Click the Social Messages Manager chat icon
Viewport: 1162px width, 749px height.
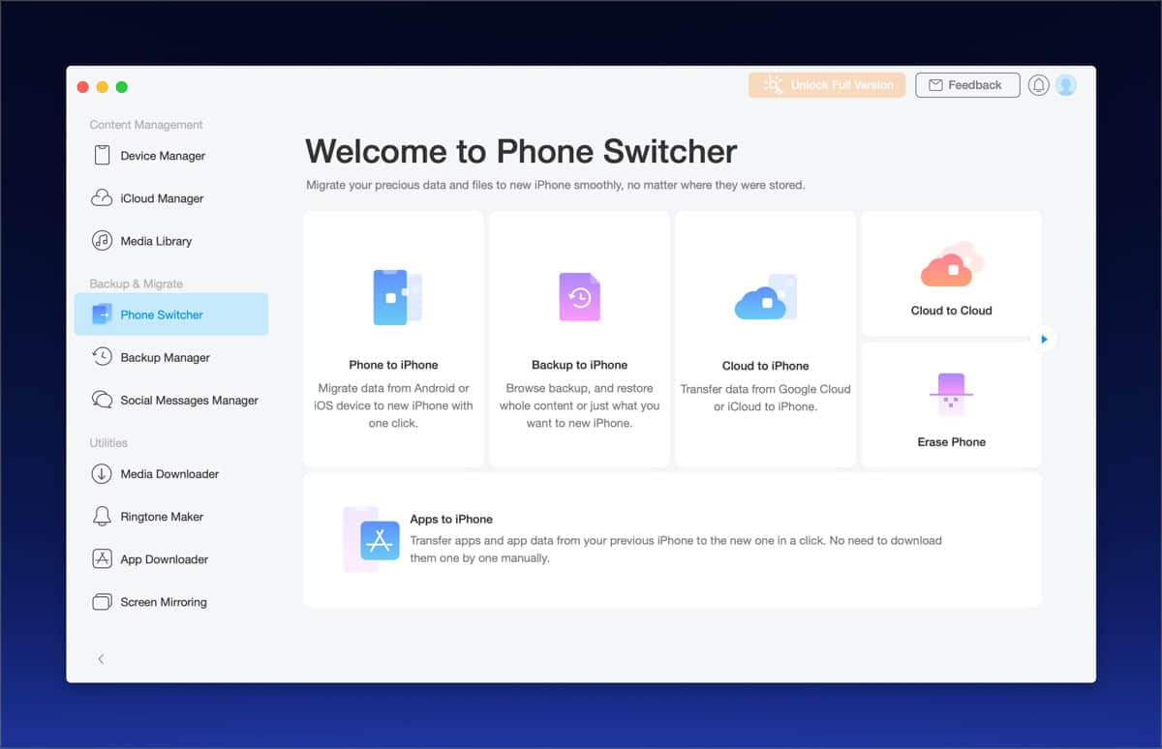[x=102, y=400]
